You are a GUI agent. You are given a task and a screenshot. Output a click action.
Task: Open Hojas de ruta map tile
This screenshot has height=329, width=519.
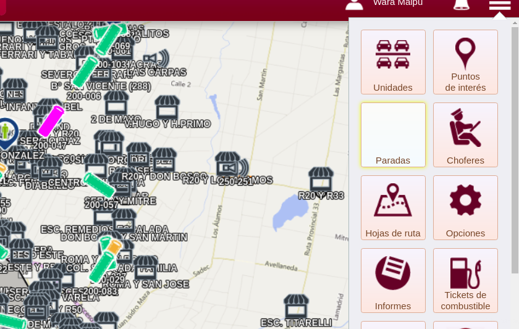[393, 207]
